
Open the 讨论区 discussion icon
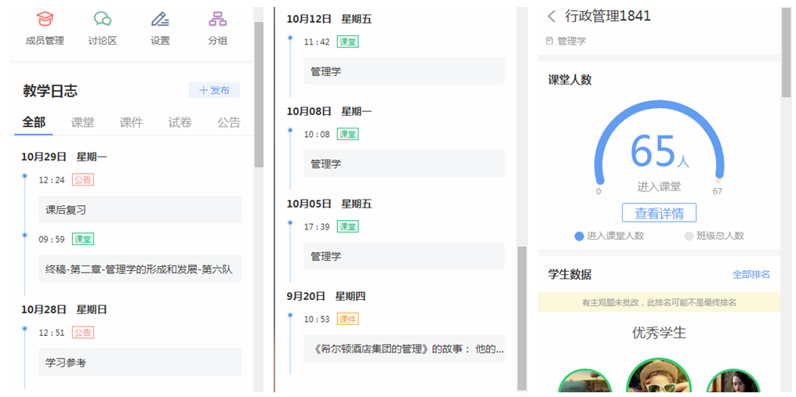(103, 20)
